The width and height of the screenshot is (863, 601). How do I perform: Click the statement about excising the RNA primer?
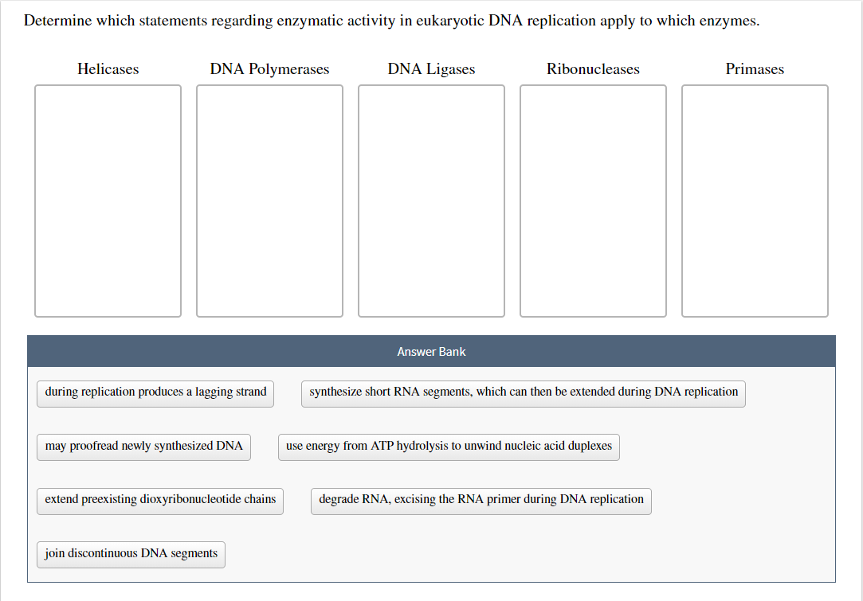(x=481, y=500)
